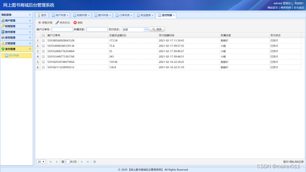The image size is (306, 172).
Task: Check the row for order 559380560028643328
Action: (43, 40)
